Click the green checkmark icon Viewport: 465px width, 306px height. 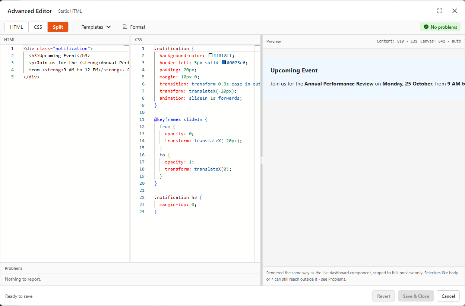click(426, 27)
